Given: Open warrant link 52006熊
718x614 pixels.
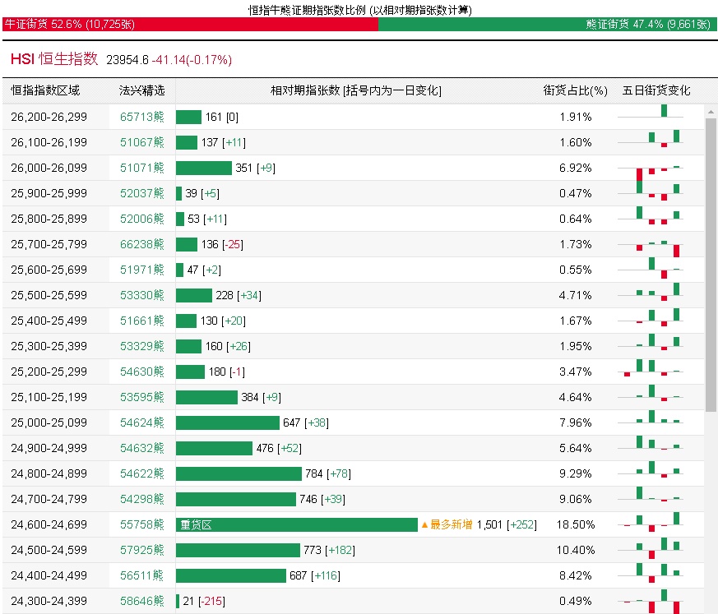Looking at the screenshot, I should pyautogui.click(x=142, y=219).
